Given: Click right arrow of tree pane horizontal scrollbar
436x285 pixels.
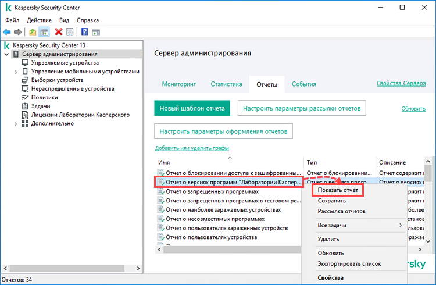Looking at the screenshot, I should pyautogui.click(x=138, y=268).
